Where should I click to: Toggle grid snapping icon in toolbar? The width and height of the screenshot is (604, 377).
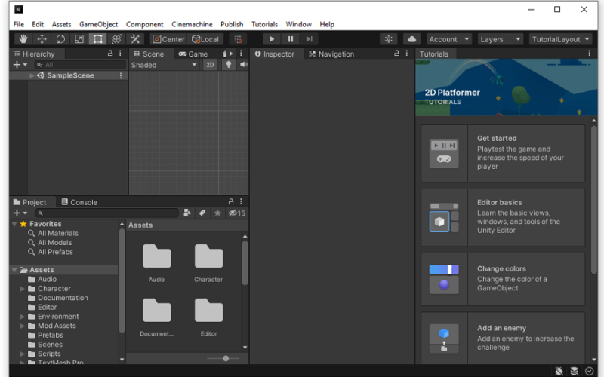[238, 39]
